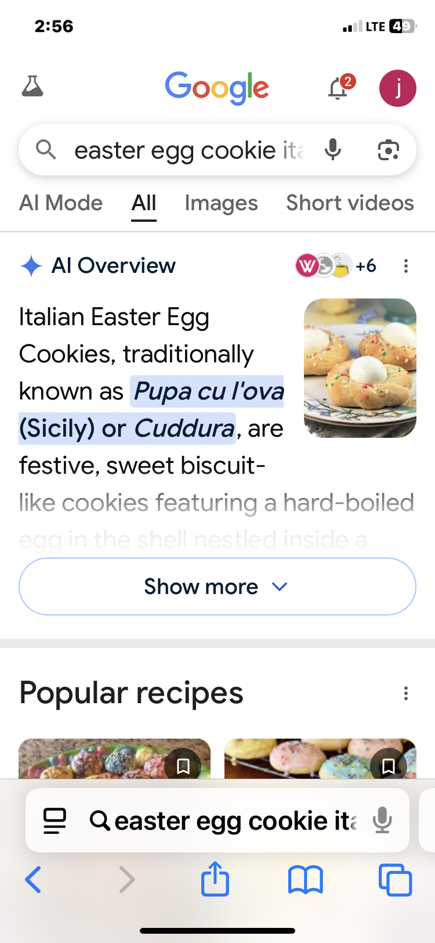Open the egg cookie thumbnail image
435x943 pixels.
click(360, 368)
